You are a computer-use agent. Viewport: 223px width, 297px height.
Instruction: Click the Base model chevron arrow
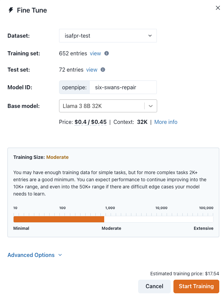pos(151,106)
